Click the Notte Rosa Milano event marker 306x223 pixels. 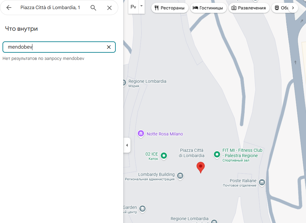tap(141, 134)
